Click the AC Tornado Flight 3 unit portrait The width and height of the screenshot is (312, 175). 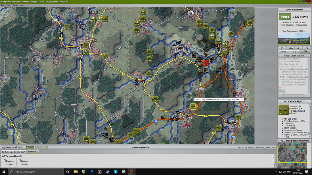pos(283,110)
